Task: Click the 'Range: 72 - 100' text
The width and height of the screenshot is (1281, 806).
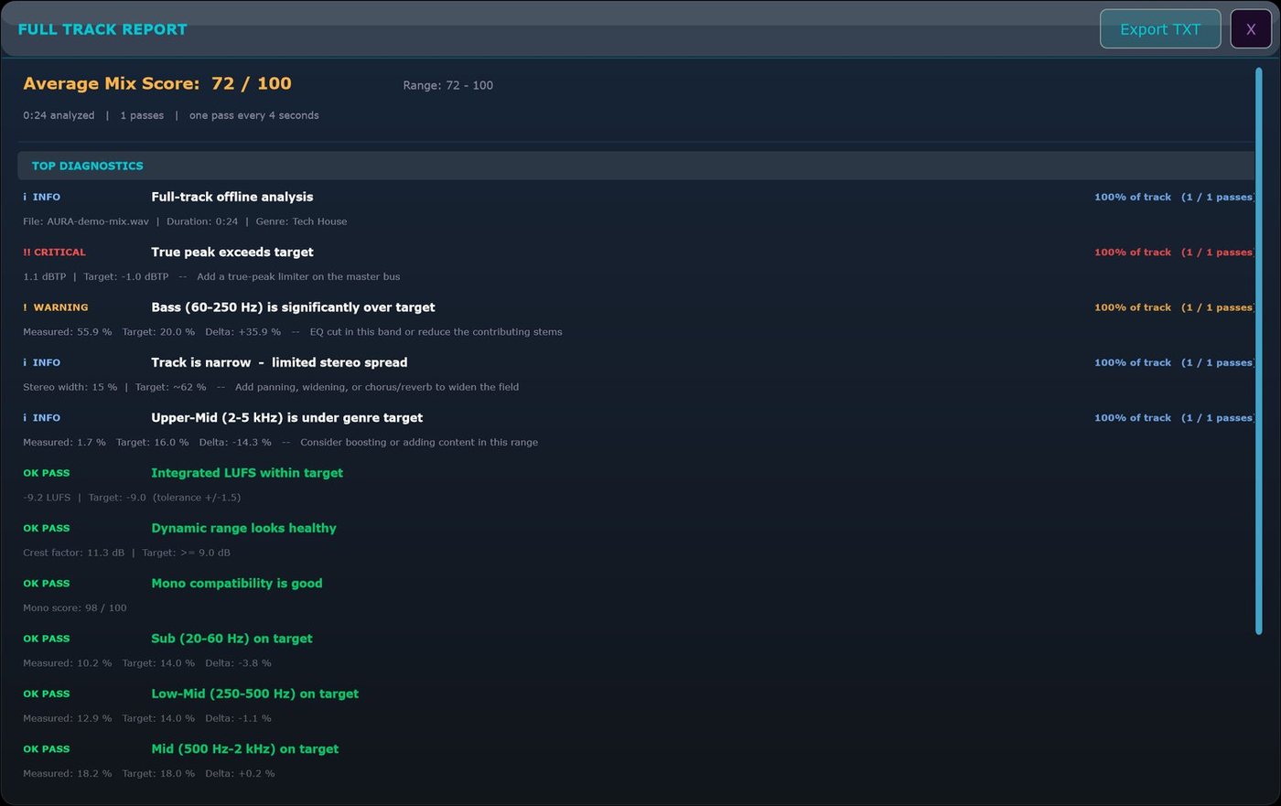Action: click(x=447, y=85)
